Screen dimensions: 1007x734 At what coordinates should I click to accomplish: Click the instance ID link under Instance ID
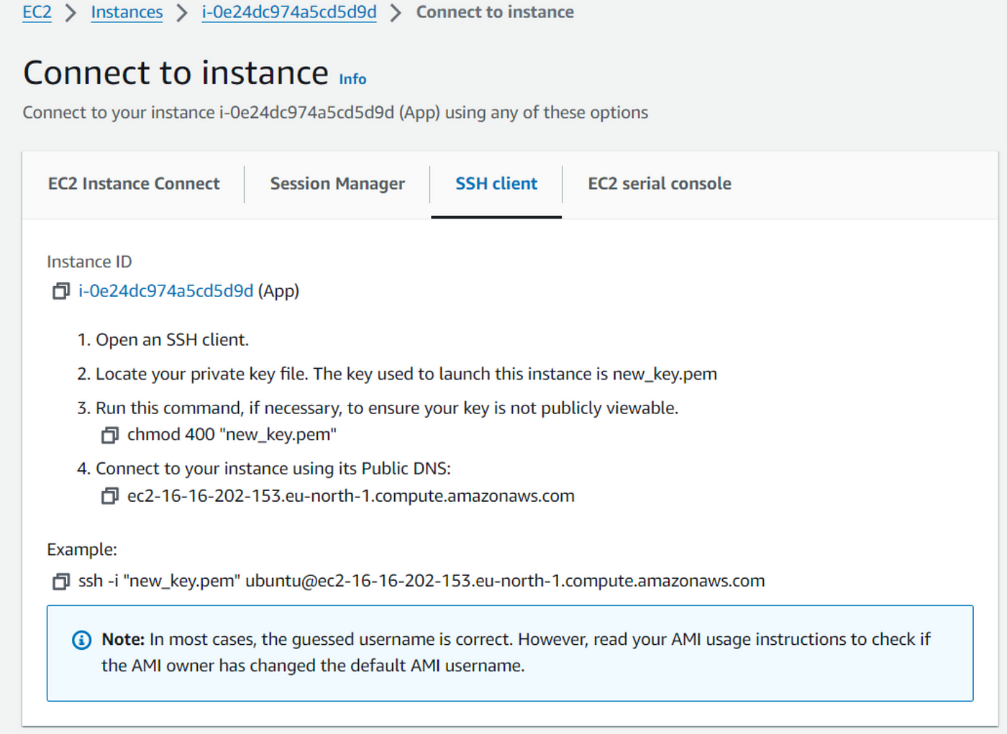click(x=165, y=291)
